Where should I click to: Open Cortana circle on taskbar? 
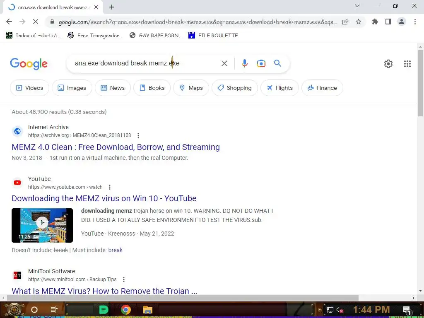[x=34, y=310]
